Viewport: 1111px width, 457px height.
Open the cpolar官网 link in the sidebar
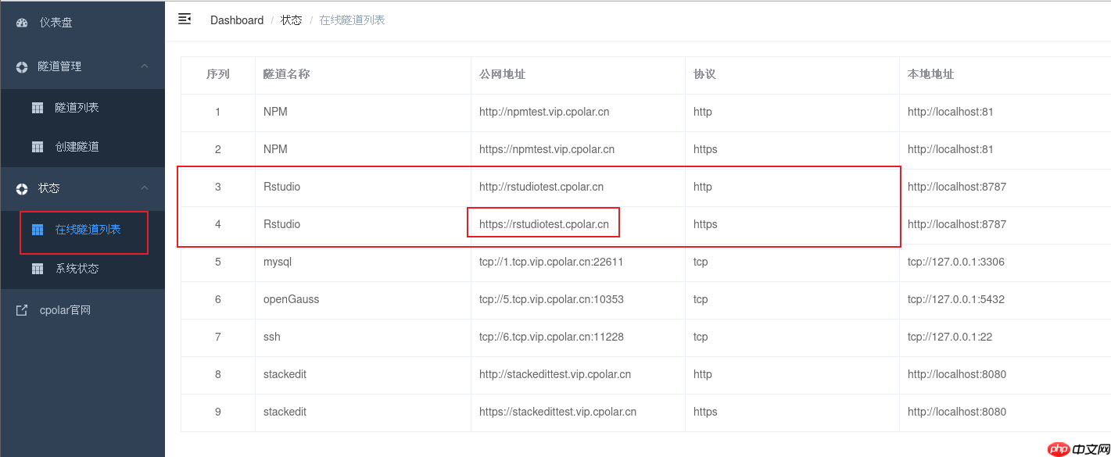point(82,310)
